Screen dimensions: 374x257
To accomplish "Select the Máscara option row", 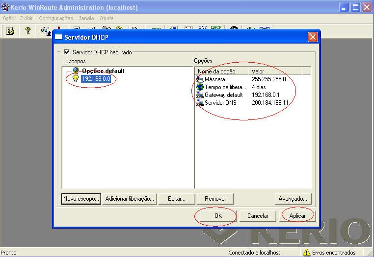I will tap(215, 79).
